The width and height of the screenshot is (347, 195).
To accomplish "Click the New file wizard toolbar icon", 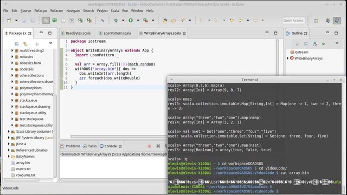I will pyautogui.click(x=9, y=21).
